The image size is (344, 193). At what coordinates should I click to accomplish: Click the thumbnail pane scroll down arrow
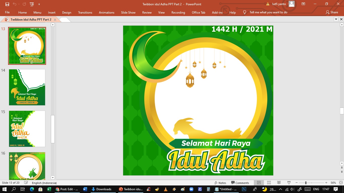(x=53, y=177)
